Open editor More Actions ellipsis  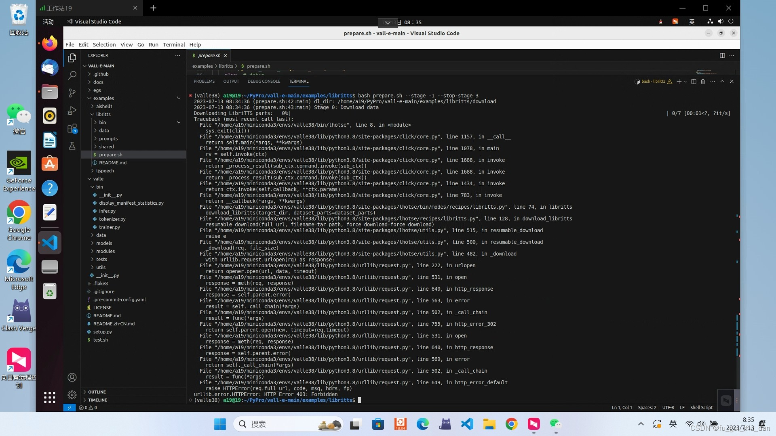pos(732,56)
